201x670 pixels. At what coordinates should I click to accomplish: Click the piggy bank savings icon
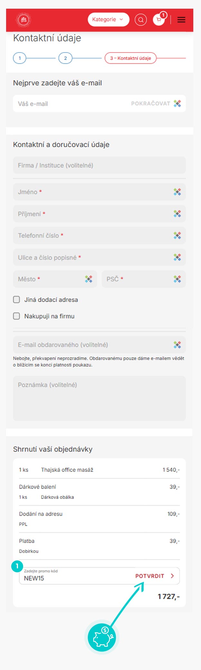(102, 637)
